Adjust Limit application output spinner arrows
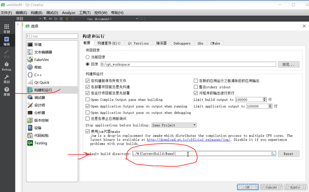This screenshot has height=192, width=309. point(270,106)
